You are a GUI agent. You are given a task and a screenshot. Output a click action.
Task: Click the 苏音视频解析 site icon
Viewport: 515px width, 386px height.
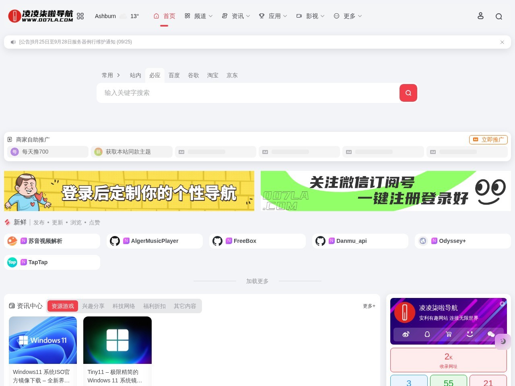tap(12, 241)
